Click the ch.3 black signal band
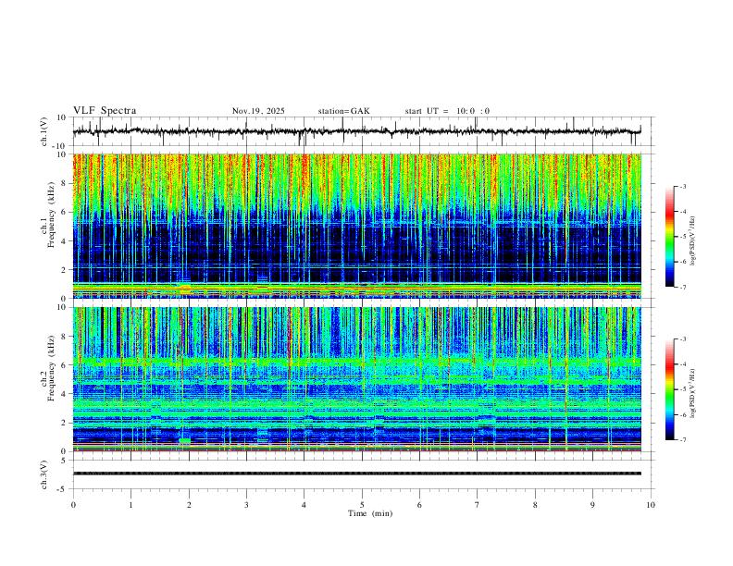733x566 pixels. [x=356, y=474]
